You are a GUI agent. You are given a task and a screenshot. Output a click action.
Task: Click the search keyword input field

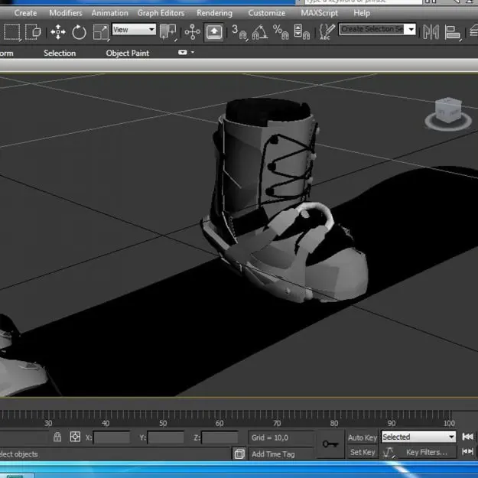(363, 2)
